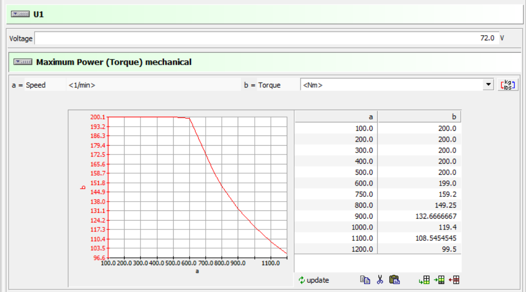
Task: Select the torque cell 149.25
Action: pyautogui.click(x=420, y=205)
